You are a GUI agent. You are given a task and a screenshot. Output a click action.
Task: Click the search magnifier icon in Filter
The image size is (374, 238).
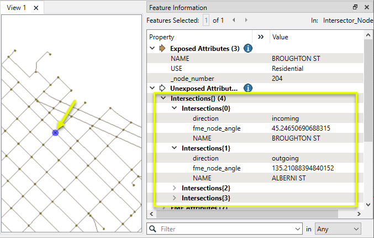(153, 229)
